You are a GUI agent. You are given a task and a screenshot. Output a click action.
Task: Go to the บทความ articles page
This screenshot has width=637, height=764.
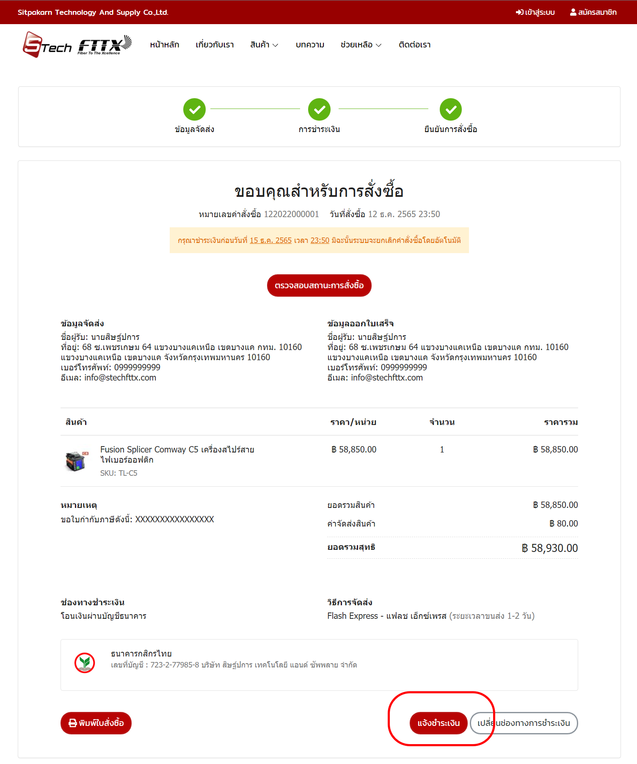pos(310,45)
